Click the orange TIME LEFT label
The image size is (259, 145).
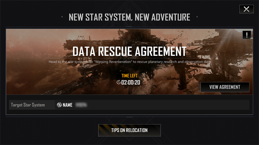[x=129, y=76]
